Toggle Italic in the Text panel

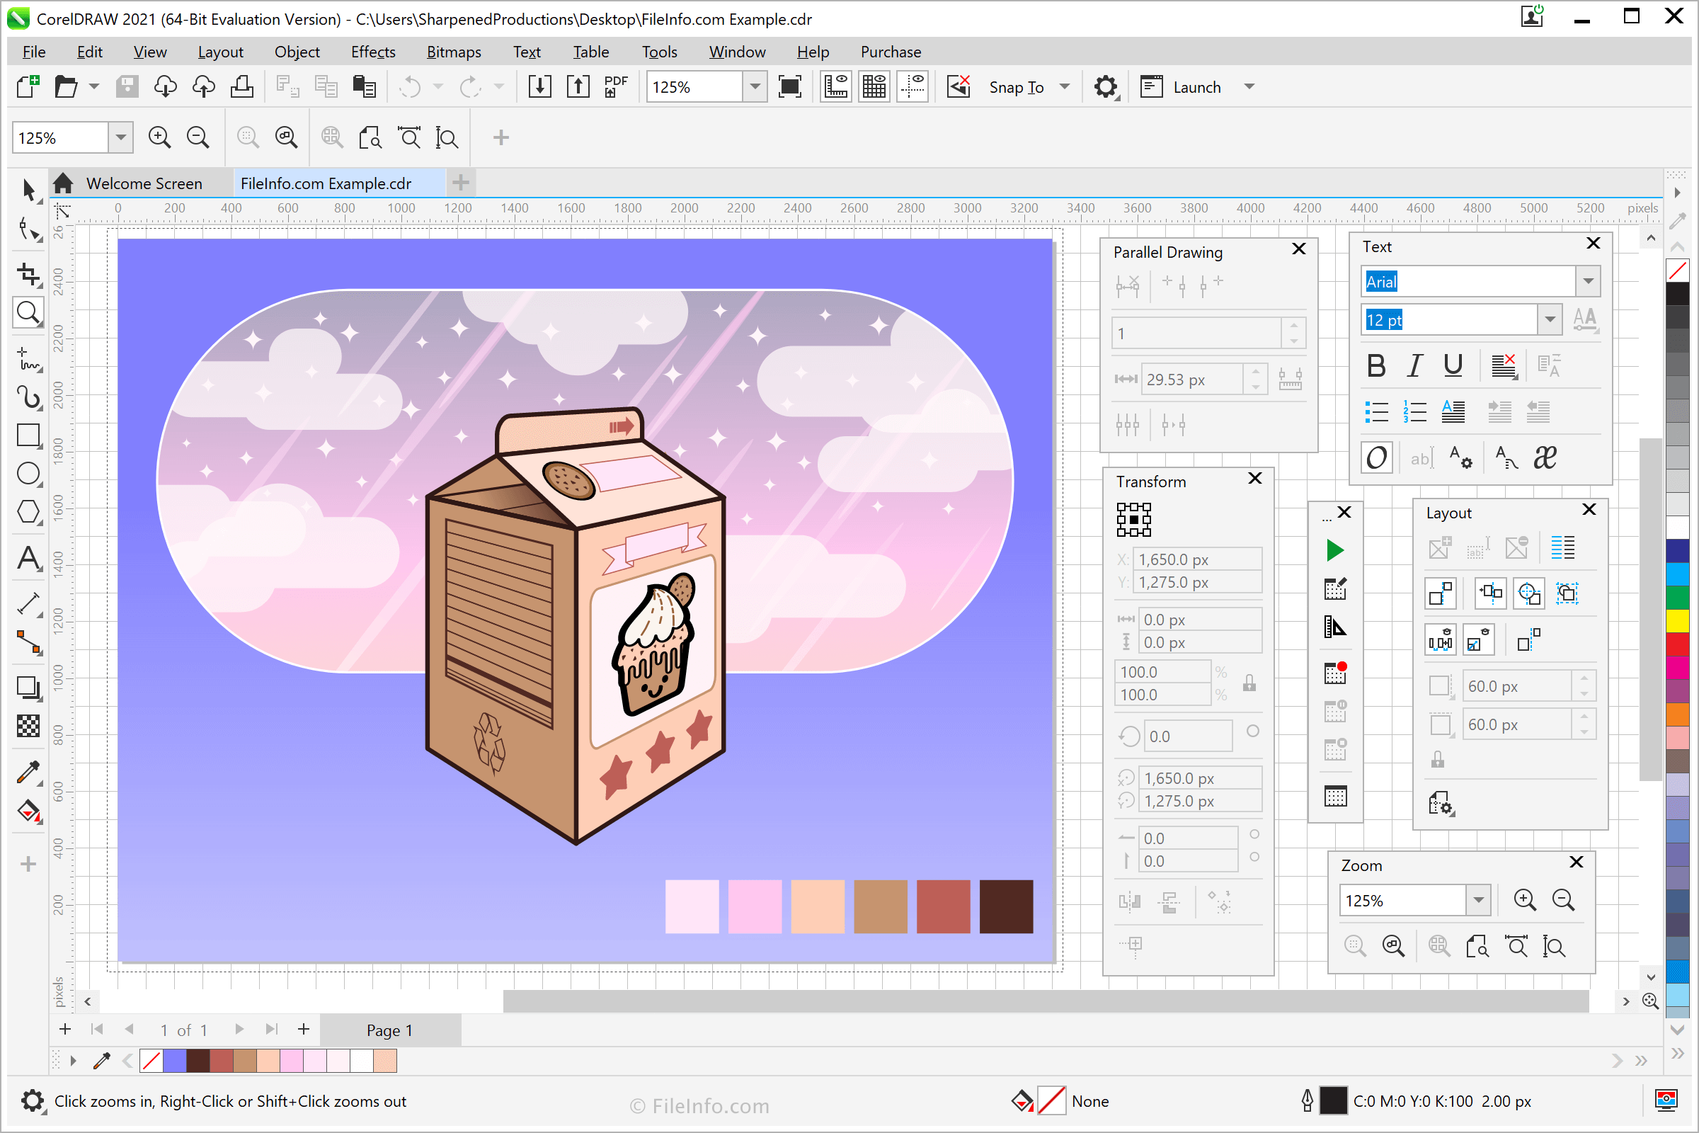[1414, 365]
